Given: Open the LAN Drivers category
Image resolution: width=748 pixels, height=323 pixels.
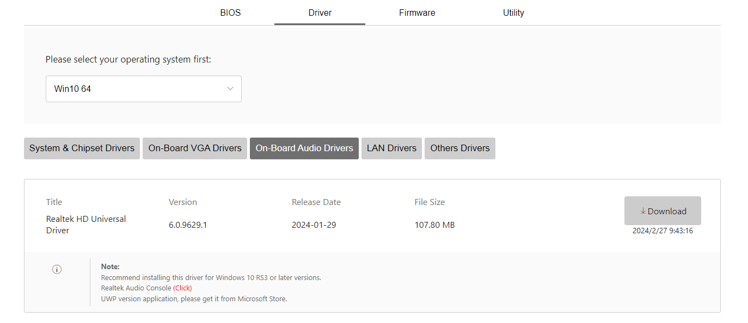Looking at the screenshot, I should point(391,148).
